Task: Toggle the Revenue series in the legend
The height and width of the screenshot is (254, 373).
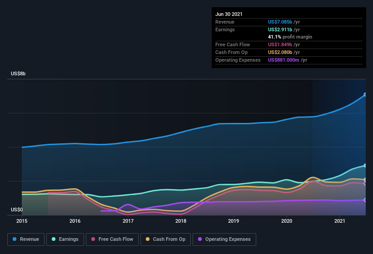Action: [x=26, y=239]
